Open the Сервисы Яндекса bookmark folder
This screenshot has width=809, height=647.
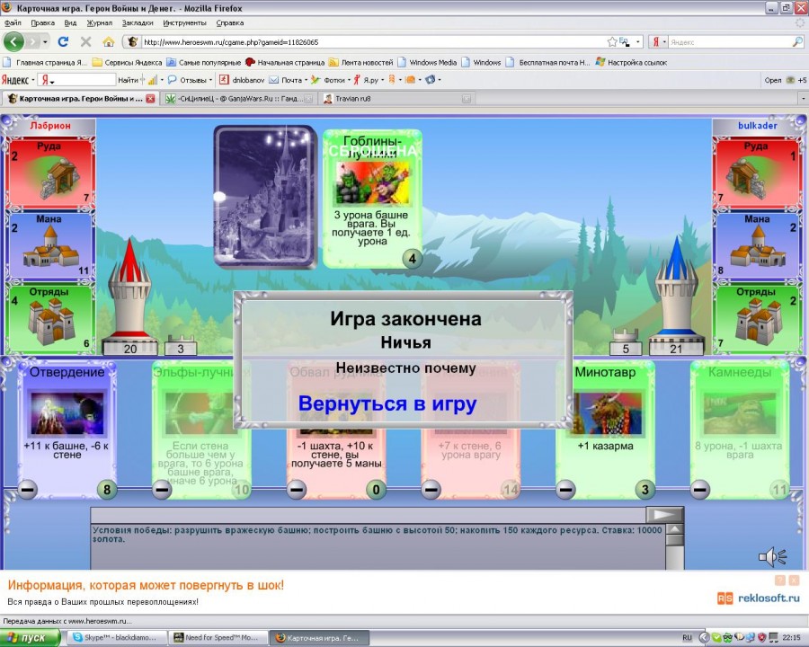click(x=127, y=62)
